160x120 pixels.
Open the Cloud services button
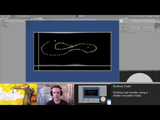(x=134, y=16)
